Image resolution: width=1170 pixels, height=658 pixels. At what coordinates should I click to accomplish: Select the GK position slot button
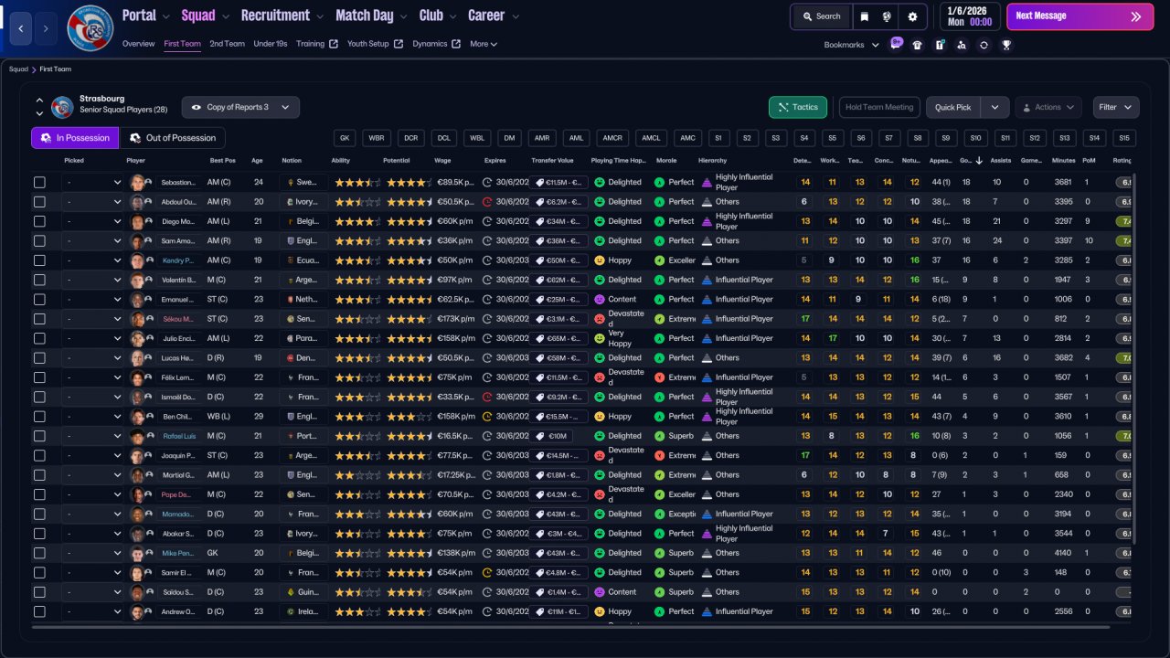tap(345, 138)
